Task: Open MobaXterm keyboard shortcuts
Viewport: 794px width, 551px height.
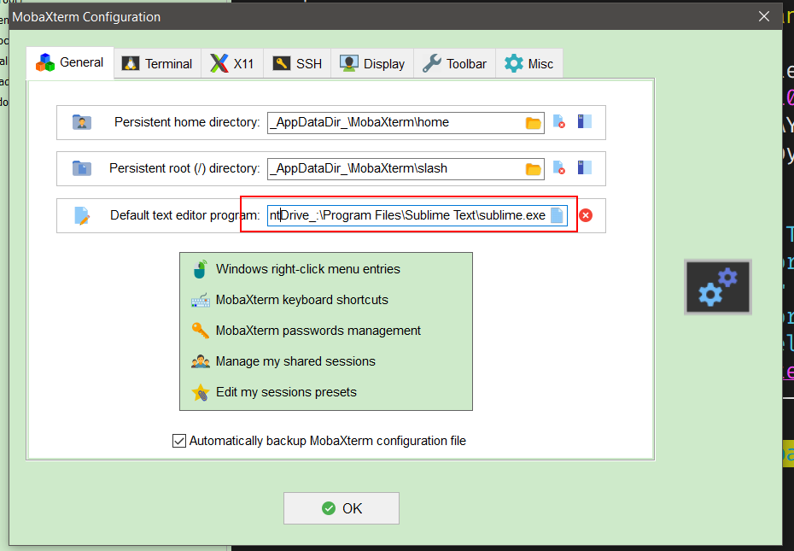Action: pos(301,300)
